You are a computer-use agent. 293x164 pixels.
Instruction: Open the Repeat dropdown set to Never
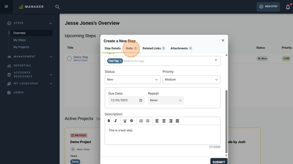[x=166, y=100]
